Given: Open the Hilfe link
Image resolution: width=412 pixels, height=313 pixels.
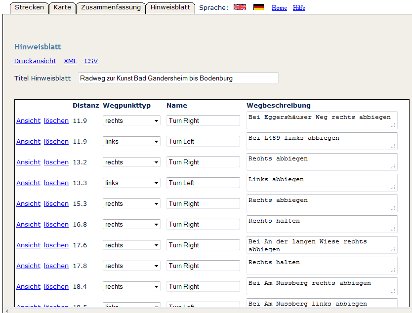Looking at the screenshot, I should point(299,8).
